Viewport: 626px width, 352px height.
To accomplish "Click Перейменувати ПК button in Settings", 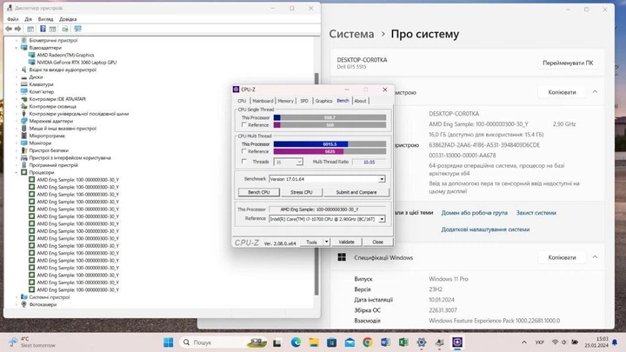I will pos(568,63).
